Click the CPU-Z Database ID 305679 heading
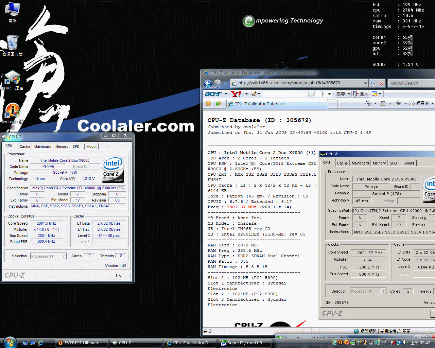This screenshot has height=348, width=435. 260,120
